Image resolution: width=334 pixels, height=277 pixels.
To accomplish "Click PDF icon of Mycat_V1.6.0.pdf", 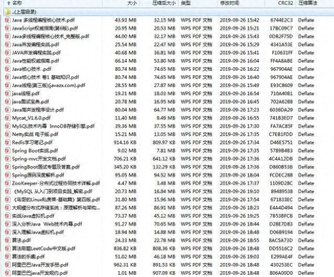I will [x=7, y=118].
